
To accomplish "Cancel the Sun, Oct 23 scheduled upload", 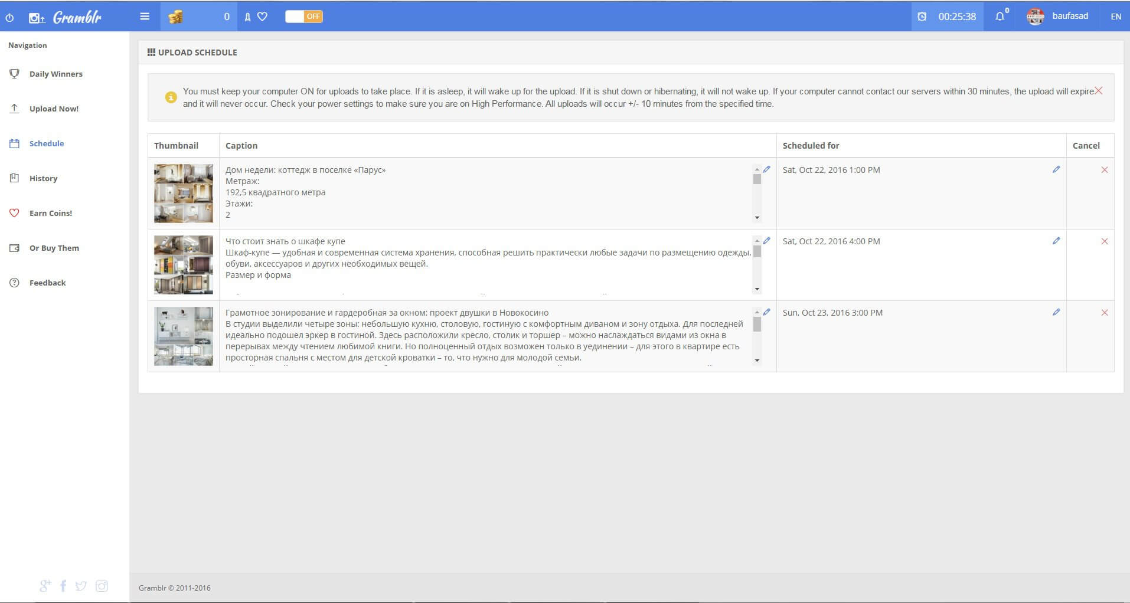I will click(1104, 313).
